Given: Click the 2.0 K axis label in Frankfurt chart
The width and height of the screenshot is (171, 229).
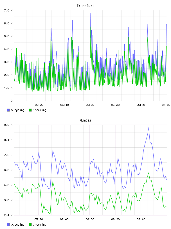Looking at the screenshot, I should 8,75.
